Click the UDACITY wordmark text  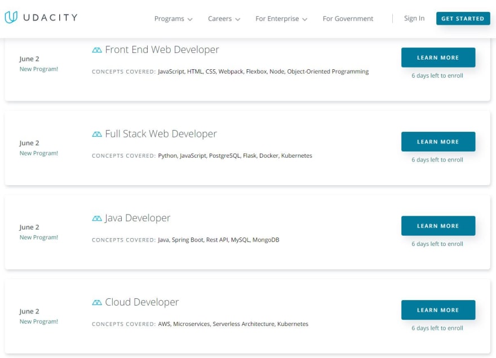click(x=51, y=17)
